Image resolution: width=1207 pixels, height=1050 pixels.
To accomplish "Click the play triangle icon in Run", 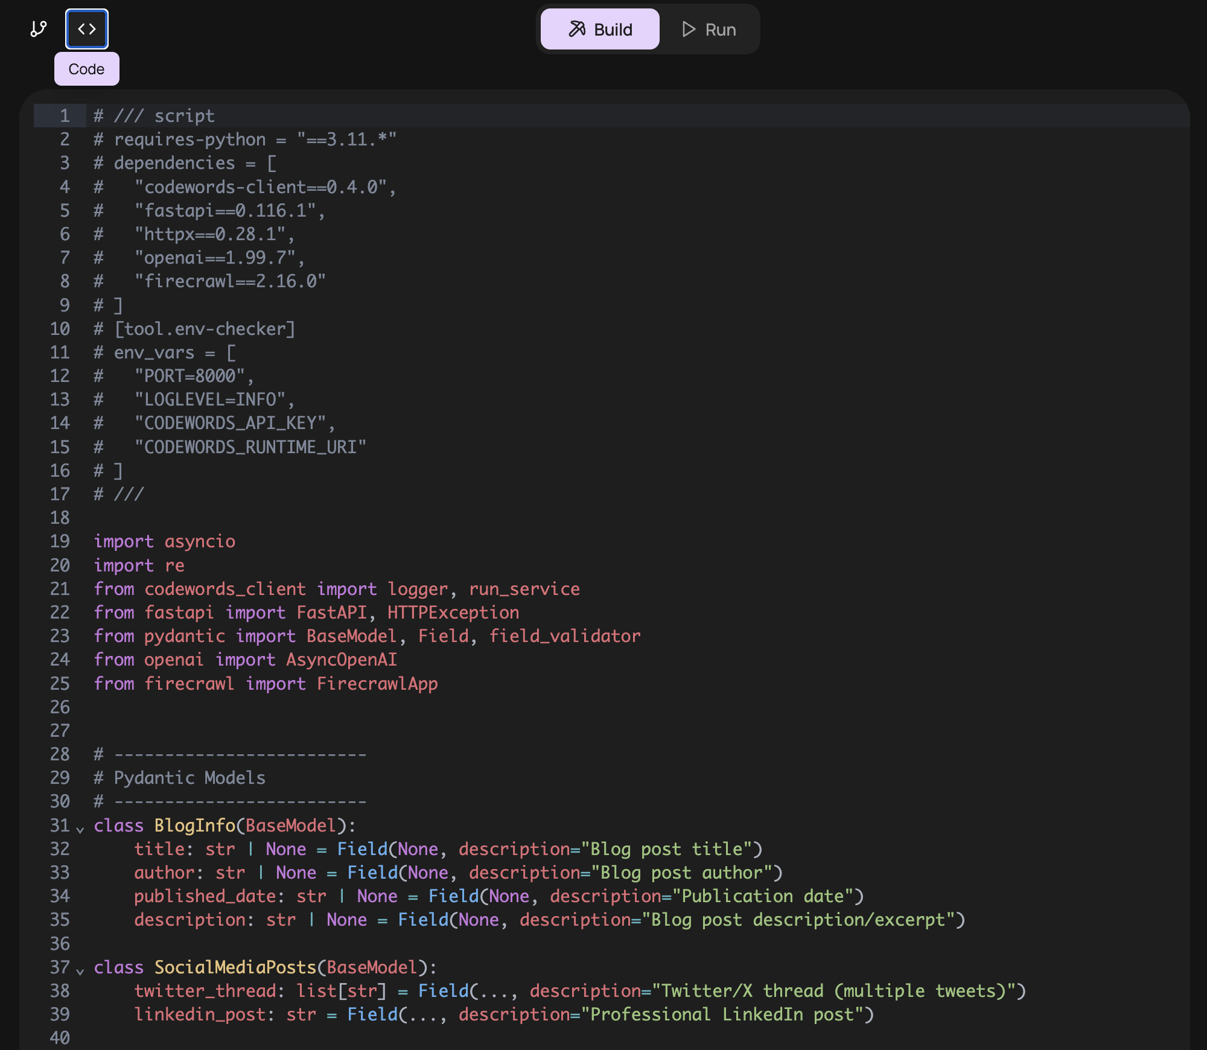I will pyautogui.click(x=689, y=29).
